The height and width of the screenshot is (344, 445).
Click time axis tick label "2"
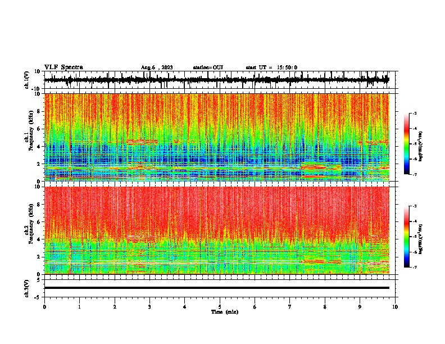click(115, 307)
